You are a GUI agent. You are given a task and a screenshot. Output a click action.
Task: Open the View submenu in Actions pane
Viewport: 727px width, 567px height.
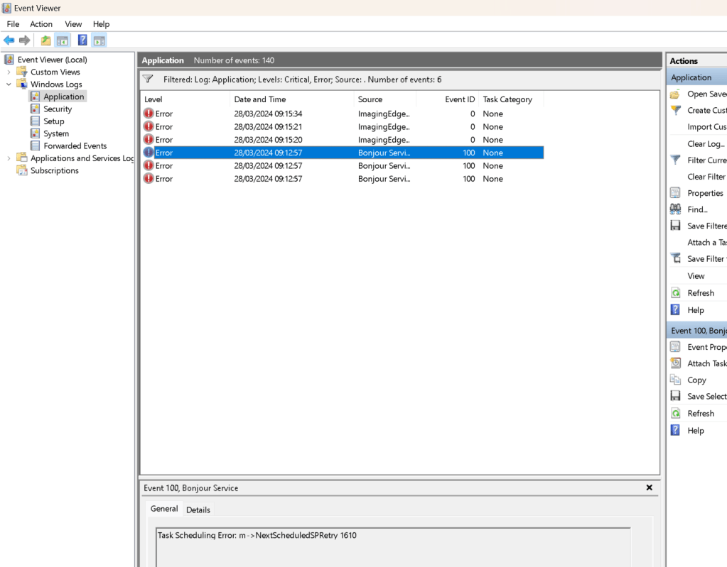click(696, 276)
